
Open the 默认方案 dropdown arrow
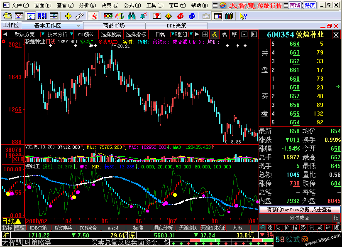tap(43, 35)
